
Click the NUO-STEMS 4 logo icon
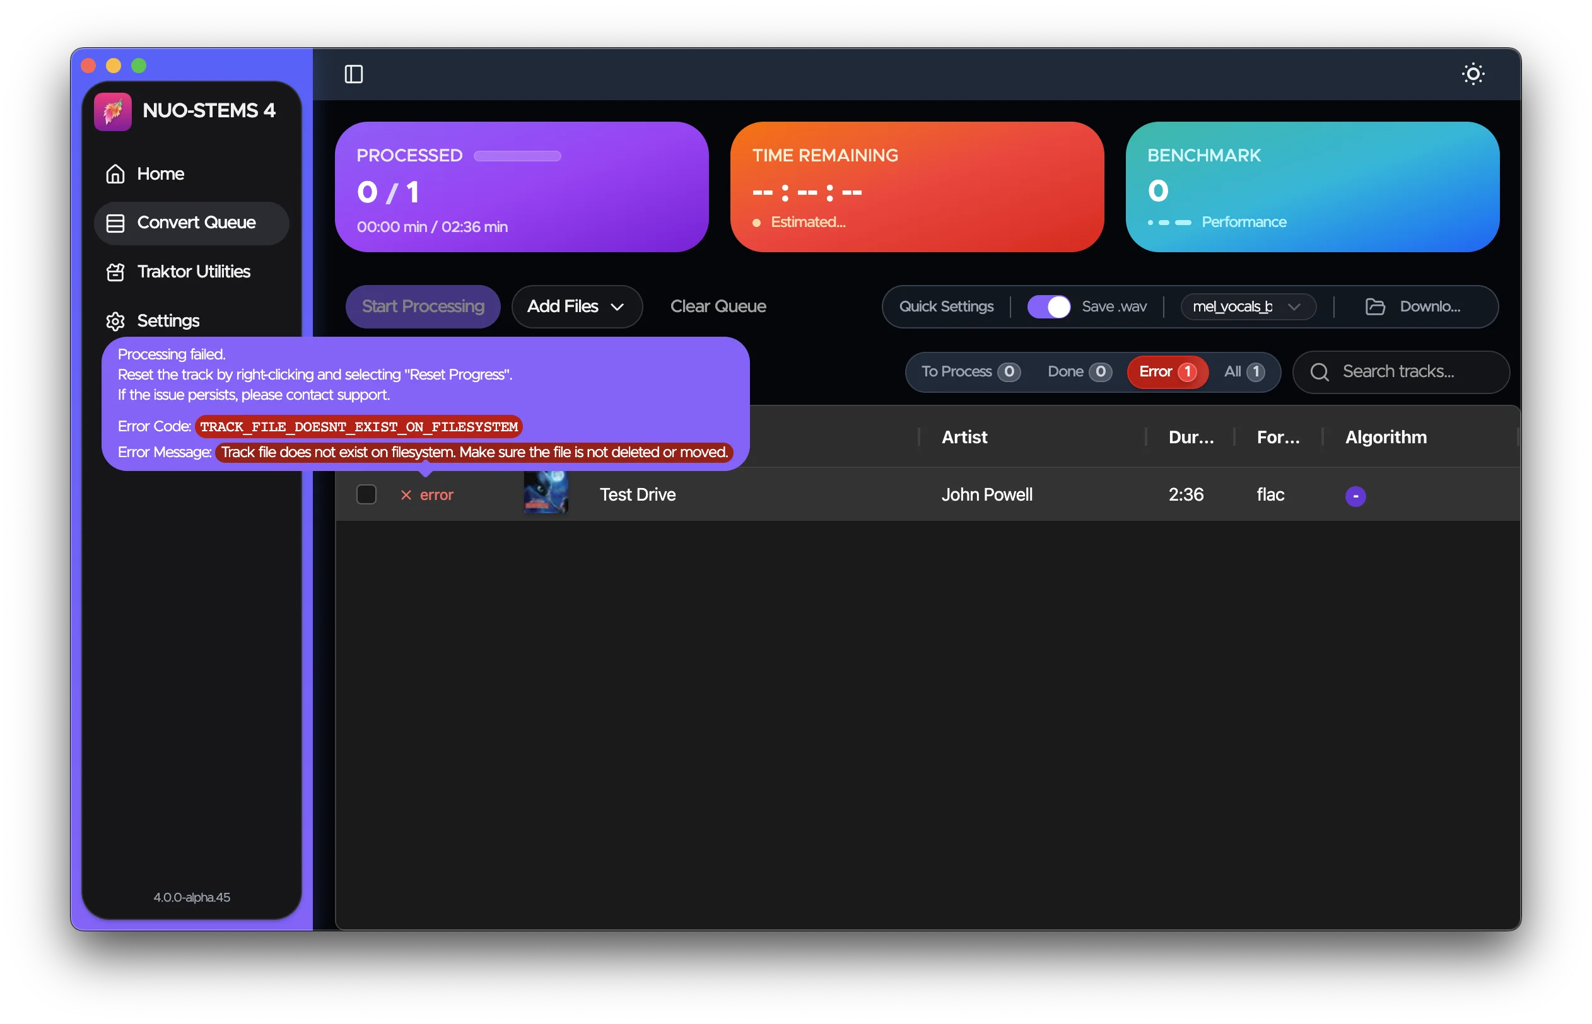113,111
